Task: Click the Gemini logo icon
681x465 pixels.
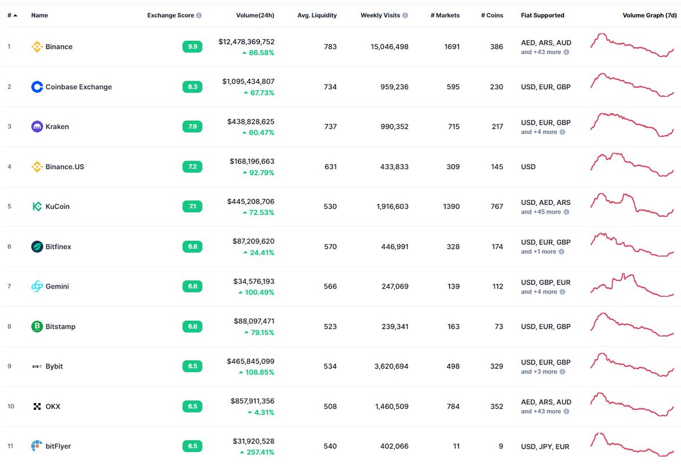Action: tap(37, 287)
